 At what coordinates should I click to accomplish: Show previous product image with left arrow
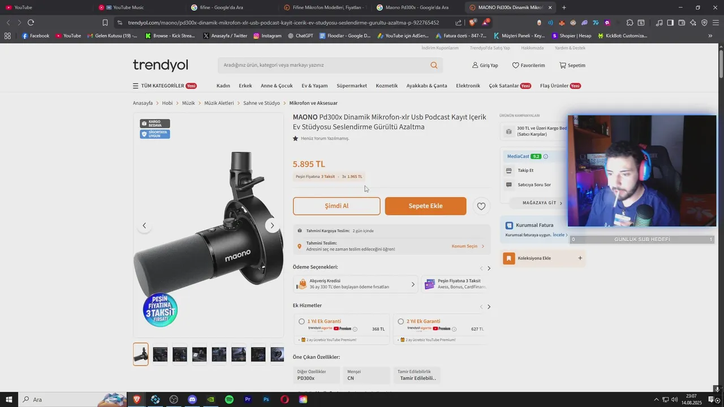pyautogui.click(x=144, y=226)
